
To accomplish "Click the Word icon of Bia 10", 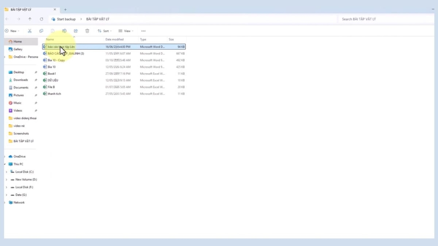I will point(45,67).
